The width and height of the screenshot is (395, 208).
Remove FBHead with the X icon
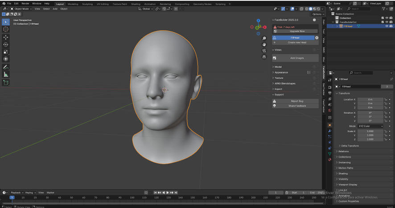[317, 38]
